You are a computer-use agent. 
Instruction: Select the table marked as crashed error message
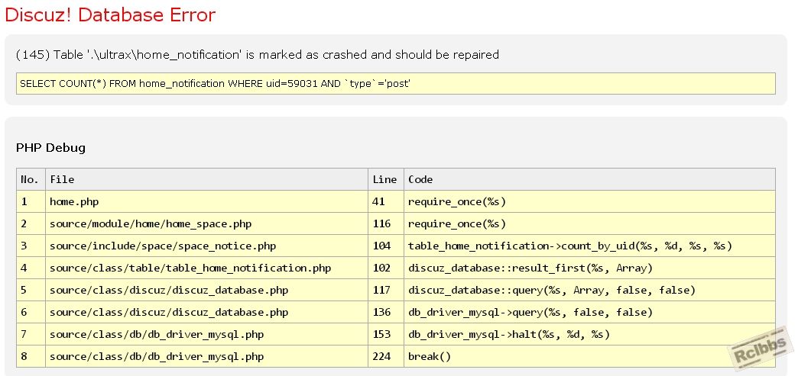(x=258, y=54)
